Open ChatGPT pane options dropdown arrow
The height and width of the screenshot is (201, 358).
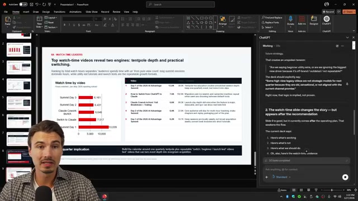(x=347, y=37)
